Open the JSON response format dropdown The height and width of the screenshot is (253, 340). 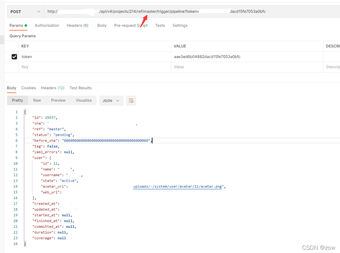pyautogui.click(x=111, y=100)
